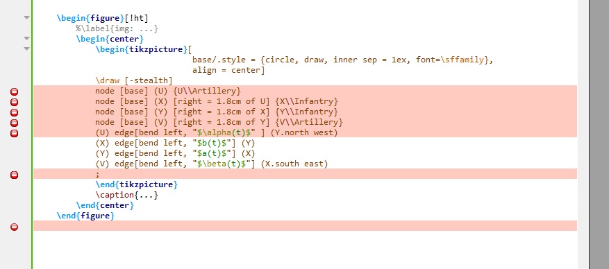Screen dimensions: 609x269
Task: Click error marker beside the \alpha(t) edge line
Action: click(x=14, y=133)
